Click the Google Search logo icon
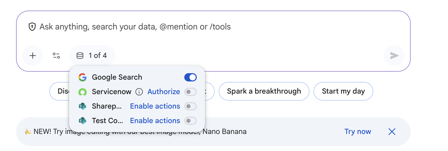This screenshot has height=151, width=448. [82, 77]
